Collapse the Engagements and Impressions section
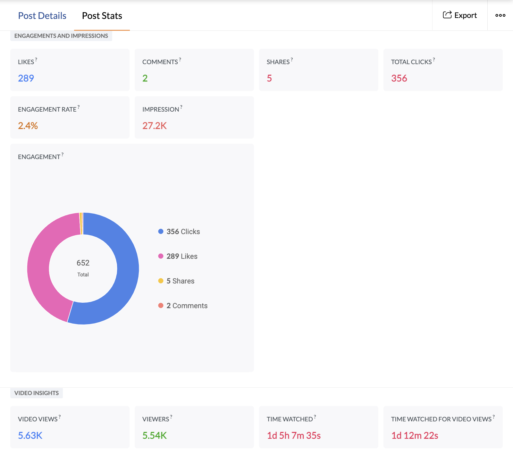 (x=61, y=36)
